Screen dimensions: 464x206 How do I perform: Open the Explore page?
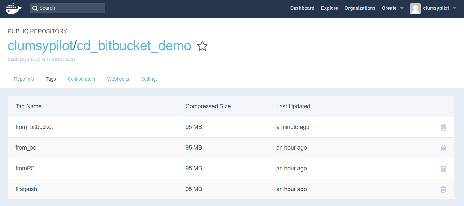coord(329,8)
